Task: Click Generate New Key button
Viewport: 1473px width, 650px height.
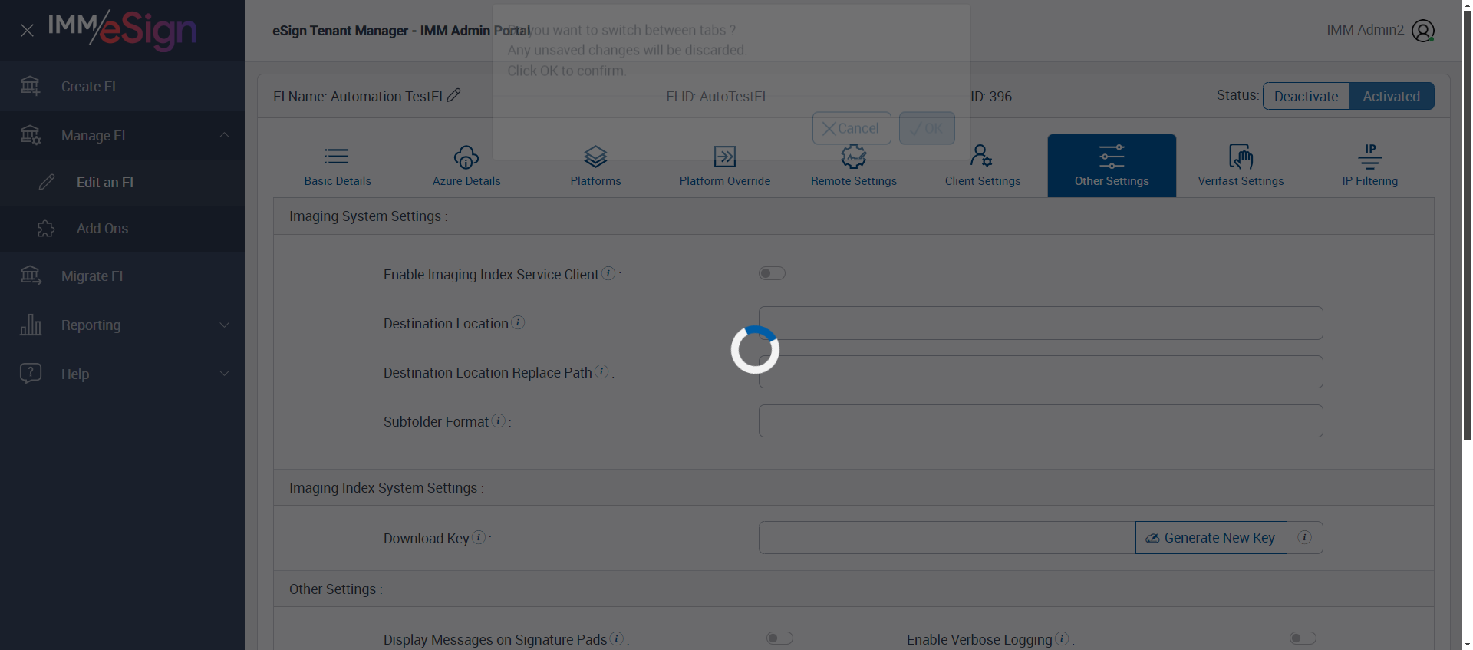Action: pyautogui.click(x=1211, y=537)
